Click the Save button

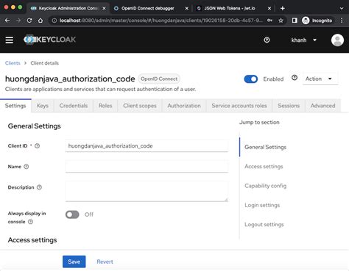pos(74,261)
